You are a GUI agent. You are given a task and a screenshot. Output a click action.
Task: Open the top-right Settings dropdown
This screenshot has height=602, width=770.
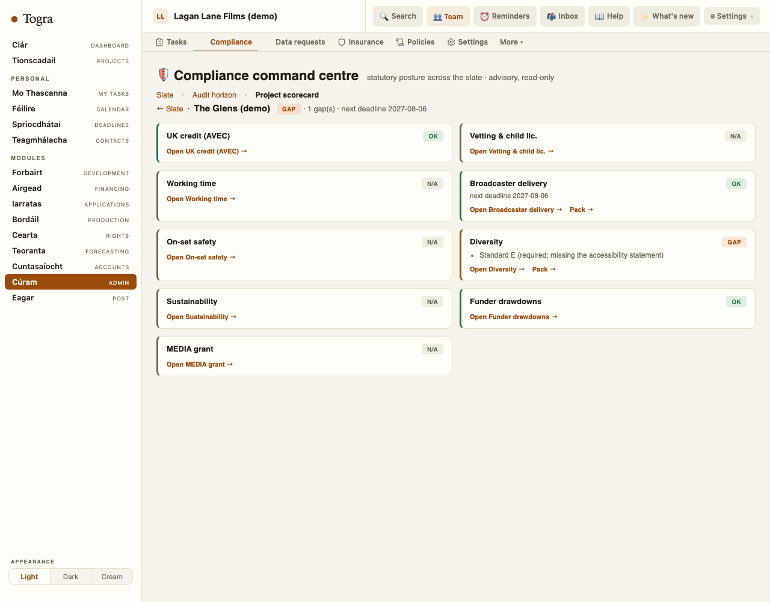[732, 16]
